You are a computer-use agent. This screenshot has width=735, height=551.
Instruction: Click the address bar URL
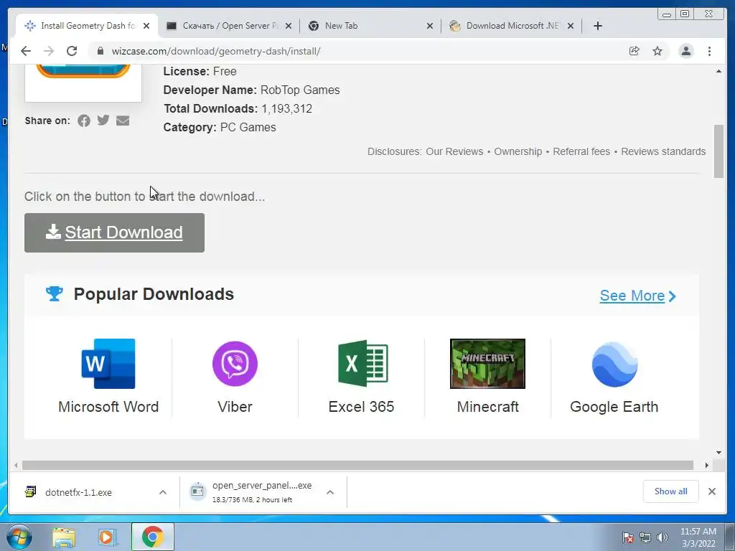click(x=216, y=51)
